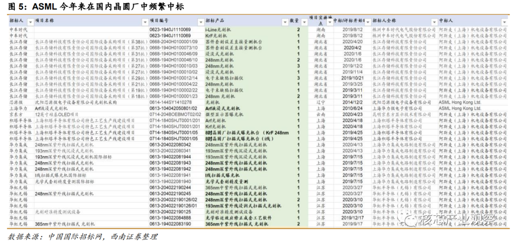Click the date cell 2019/12/2
The height and width of the screenshot is (242, 512).
click(353, 66)
